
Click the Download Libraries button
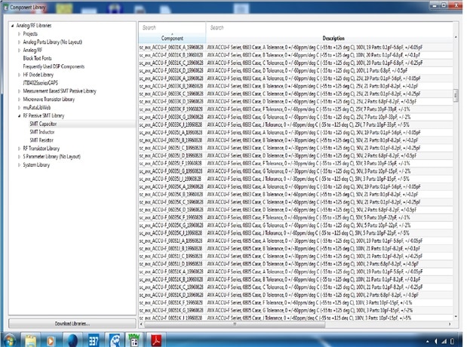(72, 323)
